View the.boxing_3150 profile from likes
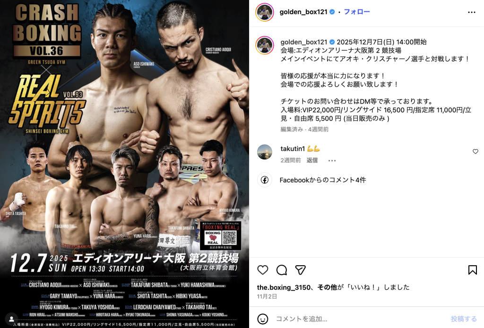The height and width of the screenshot is (328, 484). pos(284,287)
